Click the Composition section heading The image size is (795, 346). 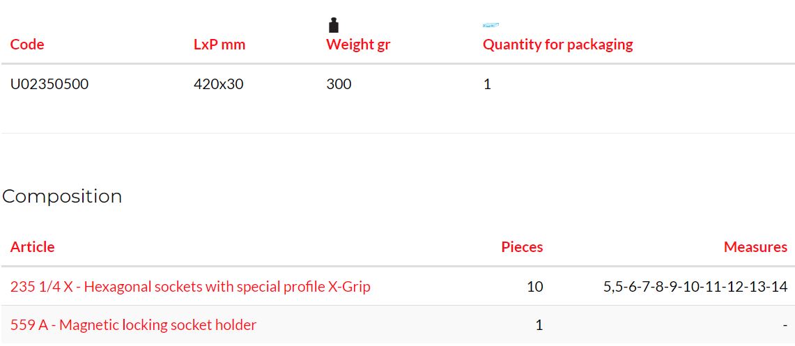pyautogui.click(x=62, y=196)
